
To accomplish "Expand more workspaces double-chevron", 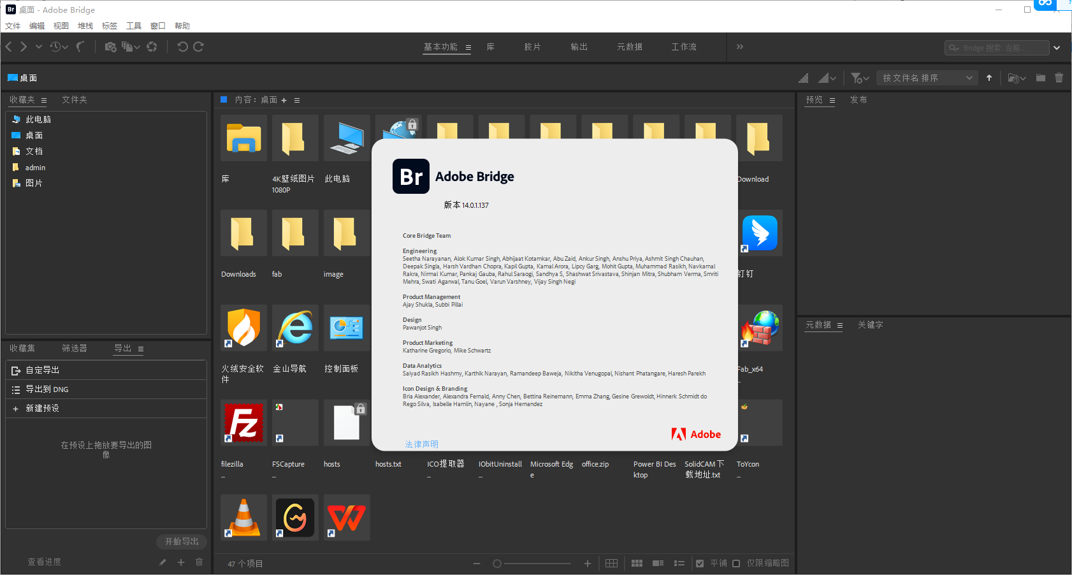I will pyautogui.click(x=740, y=47).
